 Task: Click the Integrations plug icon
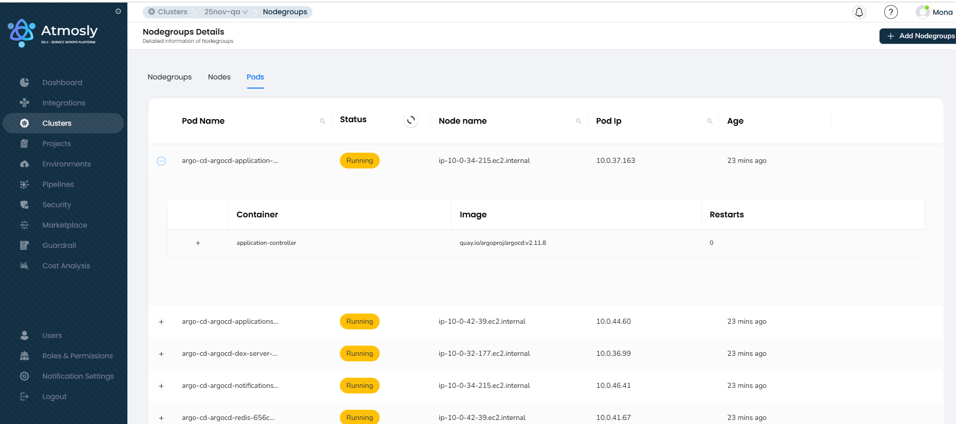(24, 103)
